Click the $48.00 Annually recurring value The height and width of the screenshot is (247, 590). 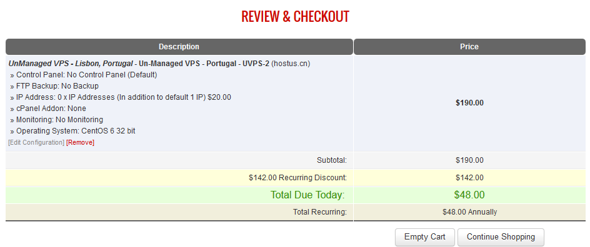click(469, 212)
